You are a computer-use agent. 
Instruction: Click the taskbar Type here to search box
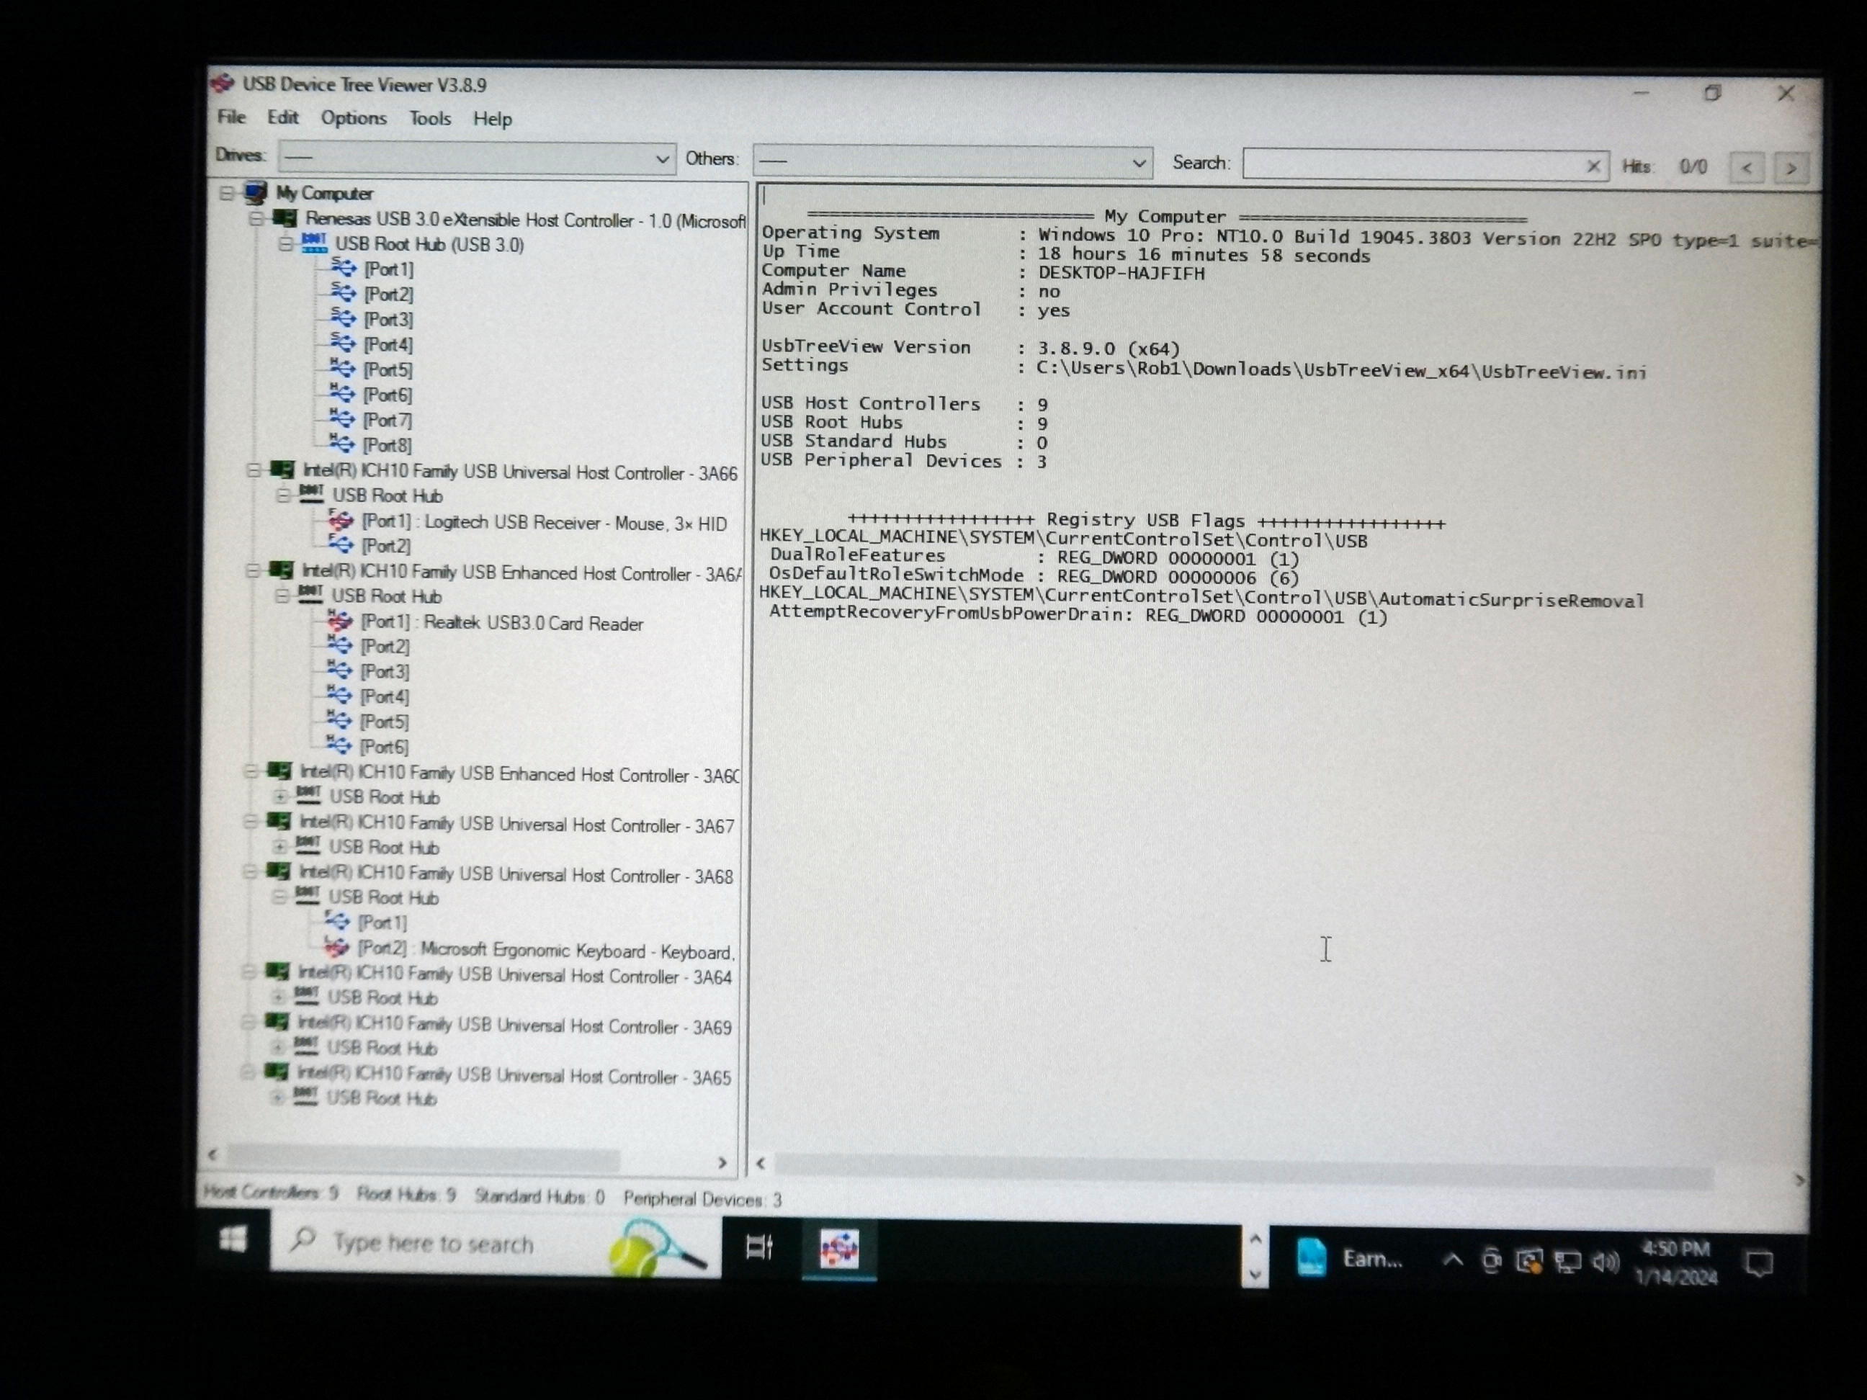click(x=496, y=1244)
